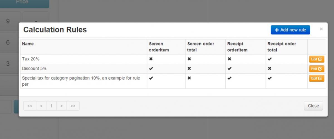
Task: Click Discount 5% Screen order total cross
Action: pos(189,68)
